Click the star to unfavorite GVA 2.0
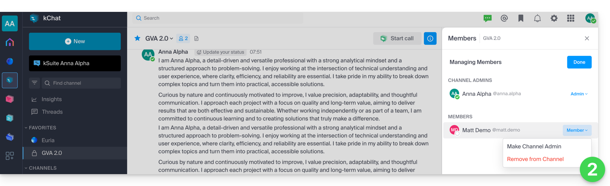 tap(137, 38)
